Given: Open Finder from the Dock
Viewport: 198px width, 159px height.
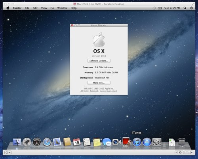Looking at the screenshot, I should click(17, 142).
